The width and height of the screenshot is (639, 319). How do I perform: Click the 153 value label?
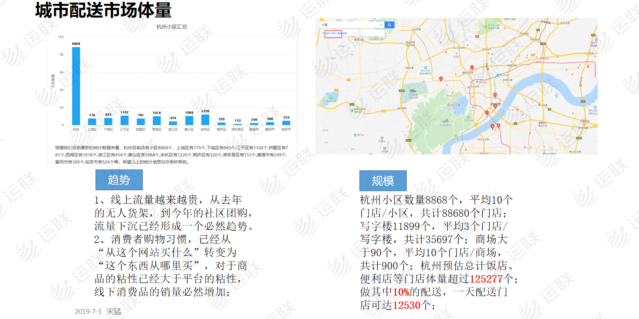point(237,120)
